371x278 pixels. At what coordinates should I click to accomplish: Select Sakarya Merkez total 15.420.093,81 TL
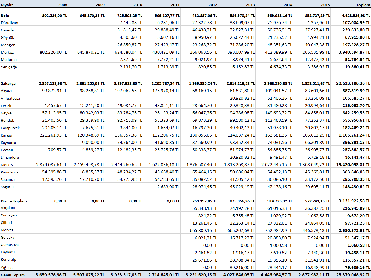click(x=353, y=164)
